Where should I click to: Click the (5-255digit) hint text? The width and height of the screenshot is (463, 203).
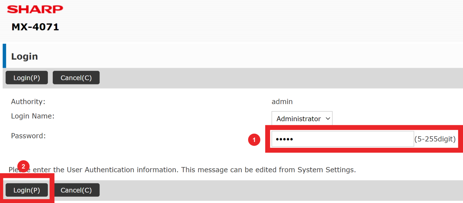[435, 139]
